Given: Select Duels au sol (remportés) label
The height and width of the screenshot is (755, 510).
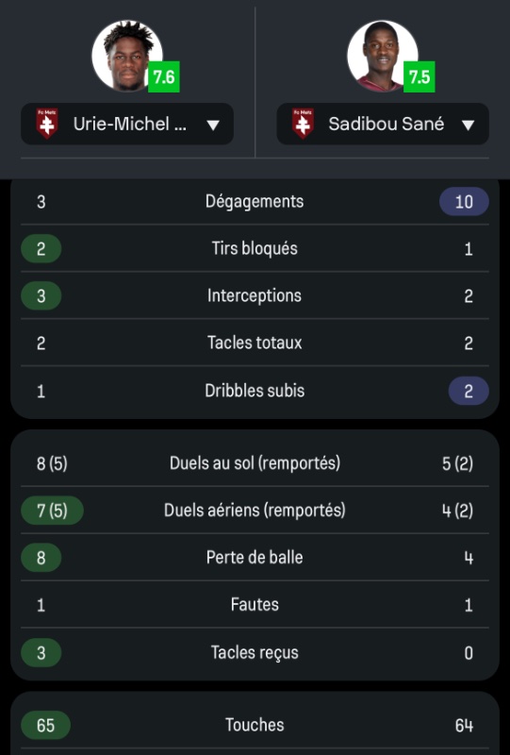Looking at the screenshot, I should pyautogui.click(x=255, y=462).
